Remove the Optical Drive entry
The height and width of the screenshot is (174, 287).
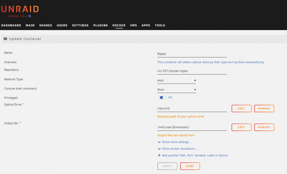tap(264, 108)
